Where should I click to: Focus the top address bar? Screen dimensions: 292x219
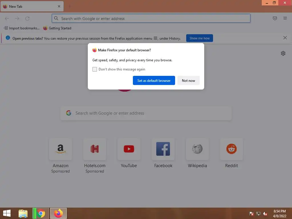point(151,19)
